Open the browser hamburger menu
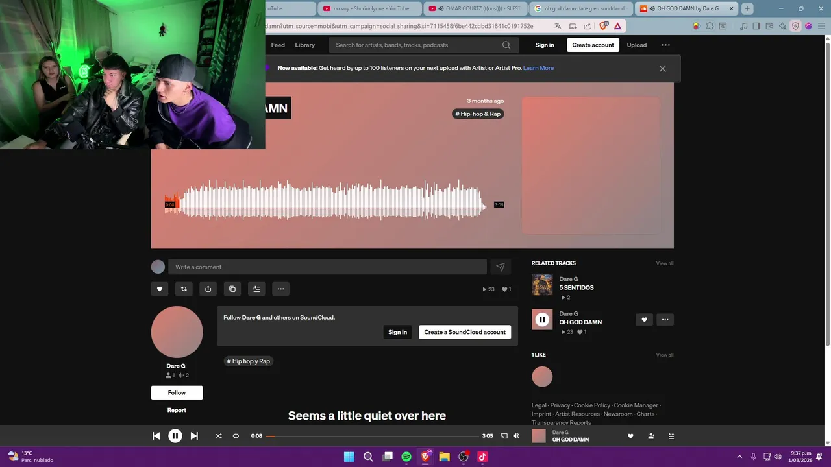This screenshot has width=831, height=467. coord(821,26)
